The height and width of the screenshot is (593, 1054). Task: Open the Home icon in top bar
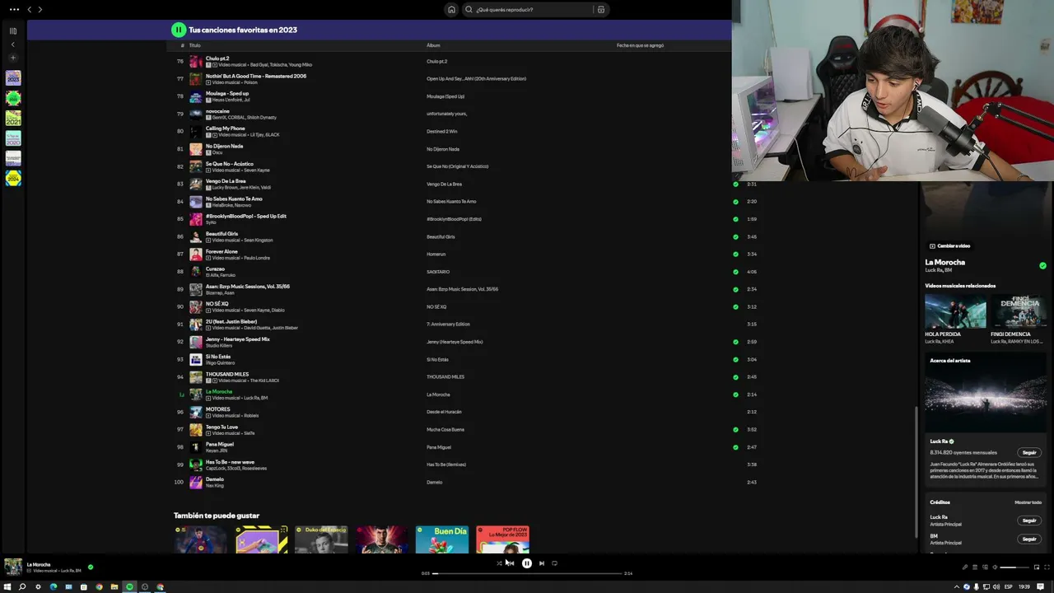451,10
